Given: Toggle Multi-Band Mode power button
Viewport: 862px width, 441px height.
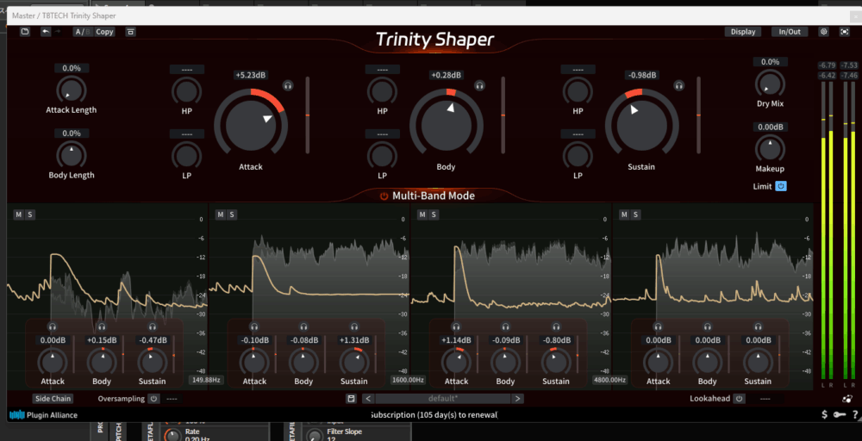Looking at the screenshot, I should tap(384, 196).
